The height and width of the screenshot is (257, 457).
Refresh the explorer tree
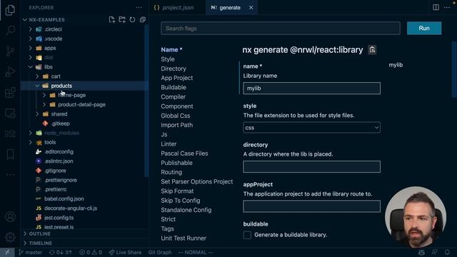[x=132, y=19]
